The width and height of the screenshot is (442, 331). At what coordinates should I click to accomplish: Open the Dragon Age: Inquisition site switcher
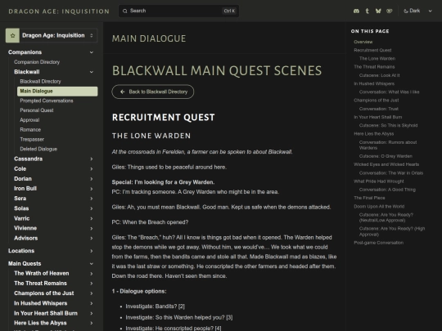(x=52, y=35)
